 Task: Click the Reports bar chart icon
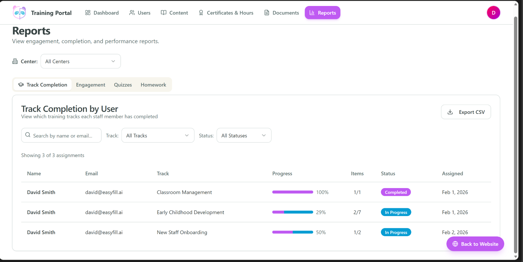point(312,13)
